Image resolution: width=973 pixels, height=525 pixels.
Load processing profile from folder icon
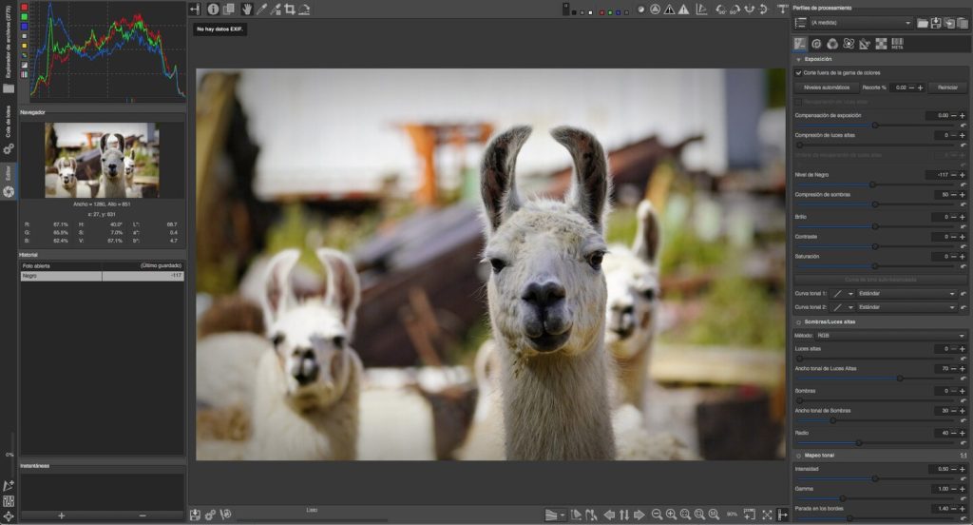[923, 23]
